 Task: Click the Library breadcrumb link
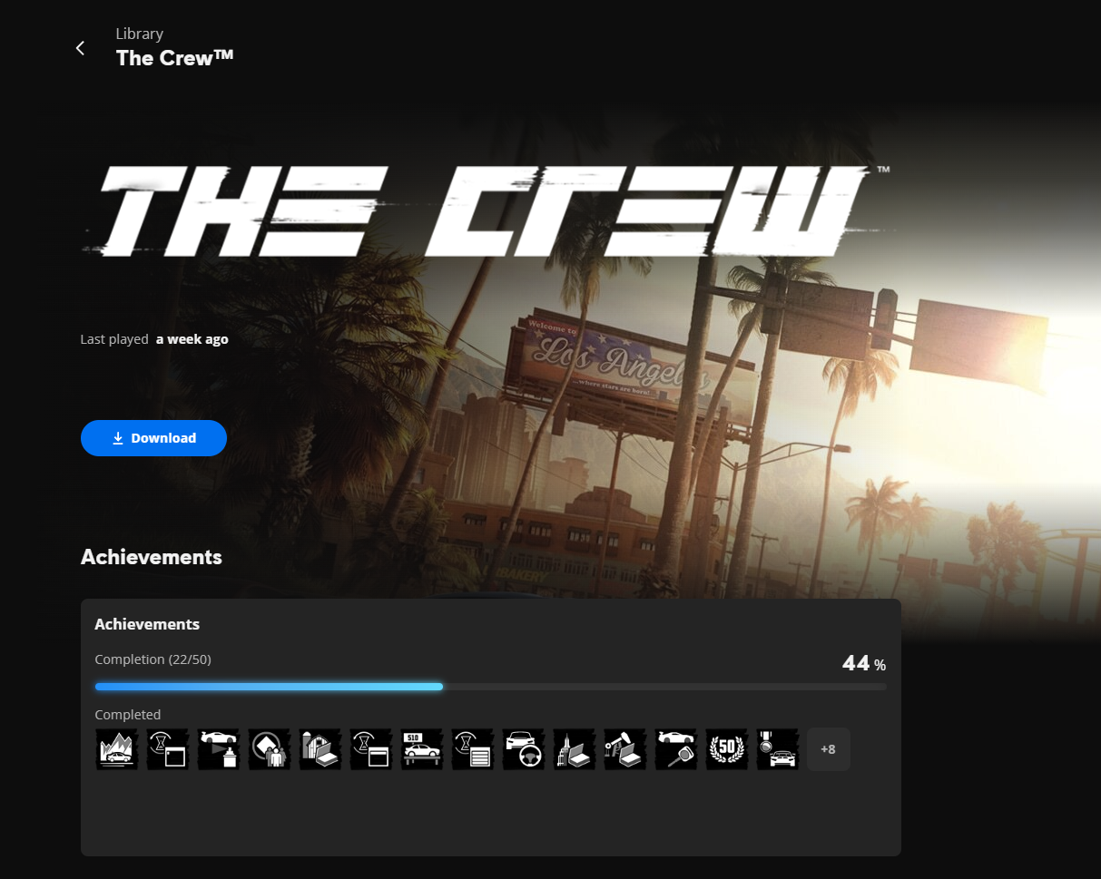coord(140,34)
